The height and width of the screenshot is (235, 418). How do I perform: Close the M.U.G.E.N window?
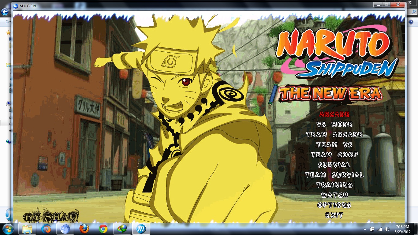[397, 5]
